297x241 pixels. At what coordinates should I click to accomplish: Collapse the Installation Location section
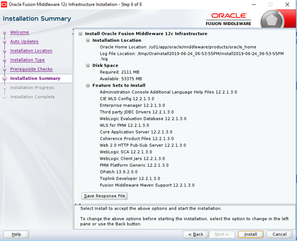point(88,41)
